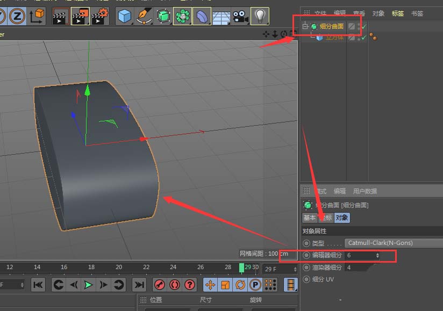Select the Rotate tool in the animation toolbar
The height and width of the screenshot is (311, 443).
point(240,285)
